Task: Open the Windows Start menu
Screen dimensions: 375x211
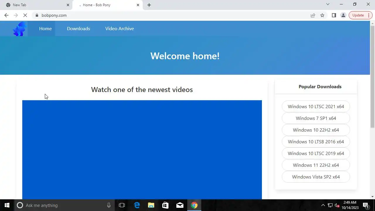Action: click(x=7, y=205)
